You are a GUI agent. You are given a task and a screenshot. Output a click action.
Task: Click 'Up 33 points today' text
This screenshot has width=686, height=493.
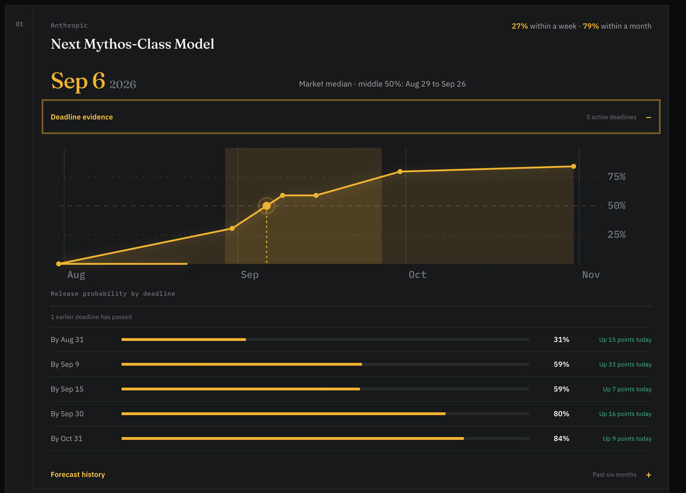pyautogui.click(x=625, y=364)
